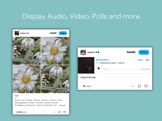Image resolution: width=162 pixels, height=121 pixels.
Task: Open the gulistan-blog avatar
Action: [17, 33]
